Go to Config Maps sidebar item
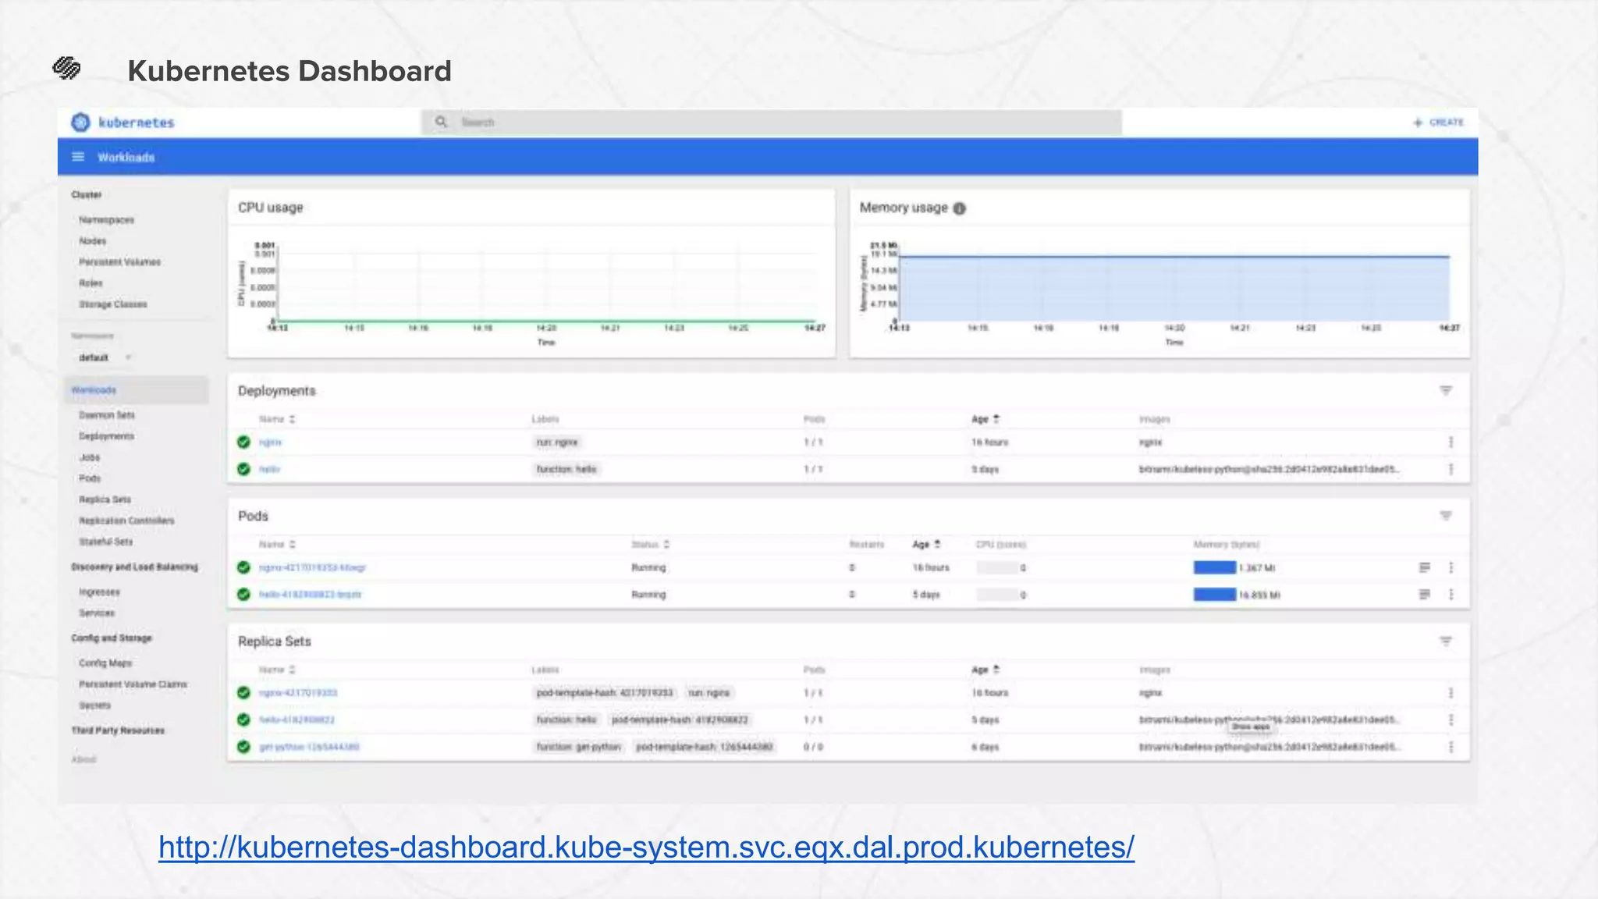The height and width of the screenshot is (899, 1598). pyautogui.click(x=105, y=663)
